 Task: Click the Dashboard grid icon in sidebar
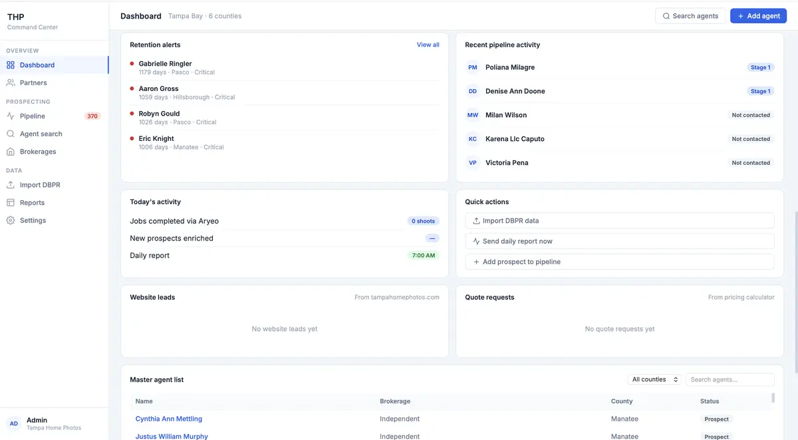coord(11,65)
